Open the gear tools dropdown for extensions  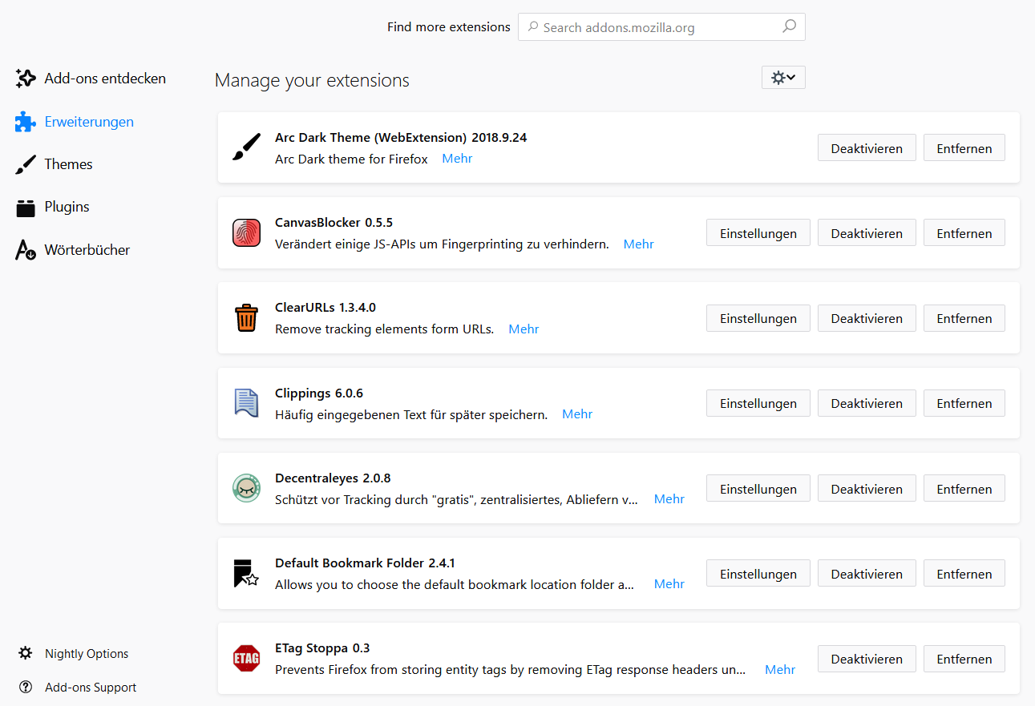pos(783,77)
